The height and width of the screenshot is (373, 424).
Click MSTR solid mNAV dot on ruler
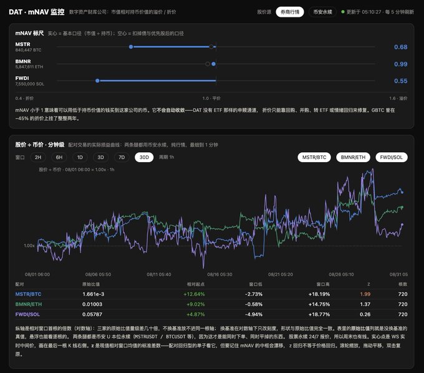(131, 47)
